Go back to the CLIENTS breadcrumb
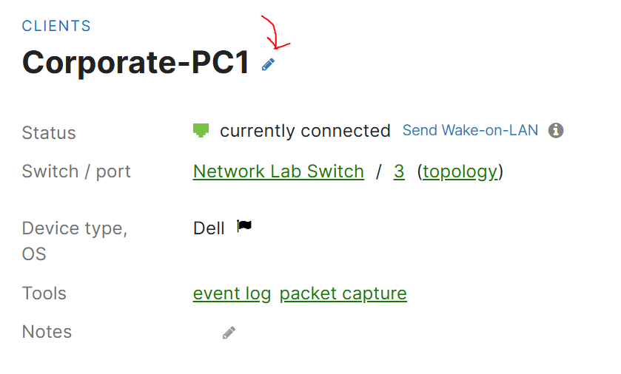 (56, 26)
